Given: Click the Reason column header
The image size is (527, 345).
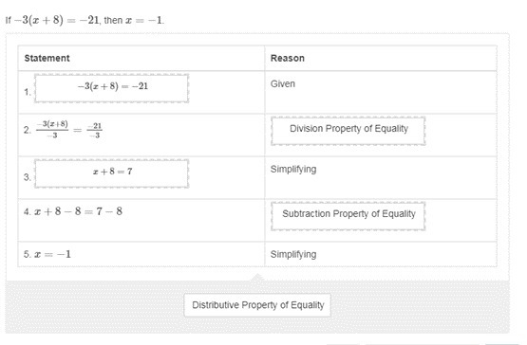Looking at the screenshot, I should 288,58.
